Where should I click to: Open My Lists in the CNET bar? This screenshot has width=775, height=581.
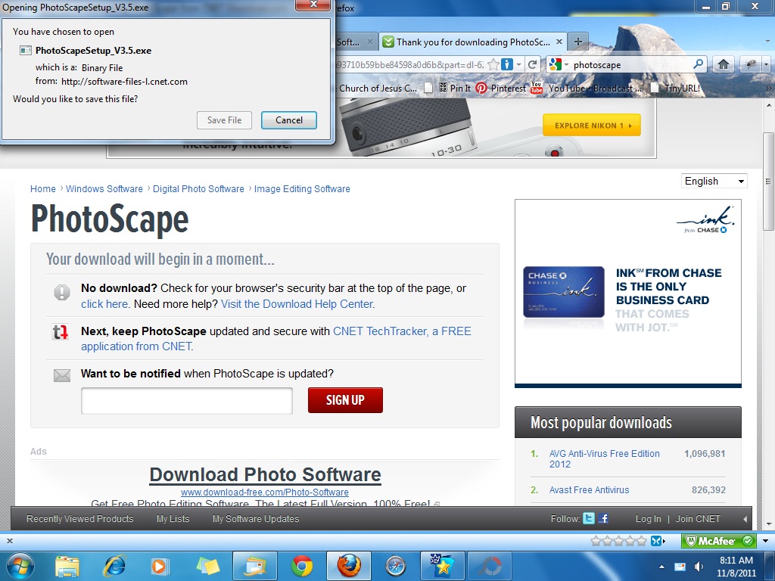[x=173, y=518]
